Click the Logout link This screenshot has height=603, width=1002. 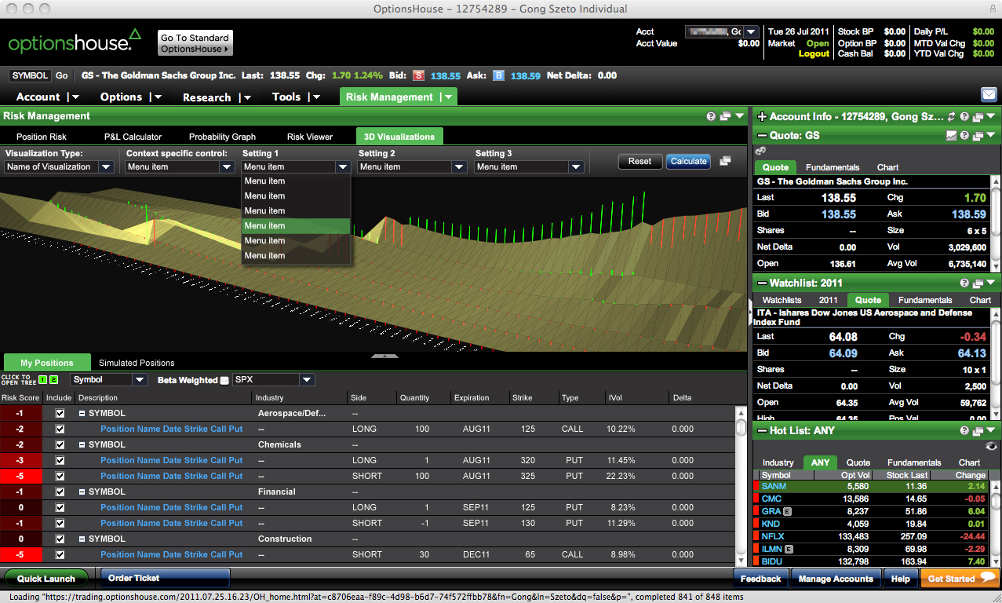(x=814, y=53)
